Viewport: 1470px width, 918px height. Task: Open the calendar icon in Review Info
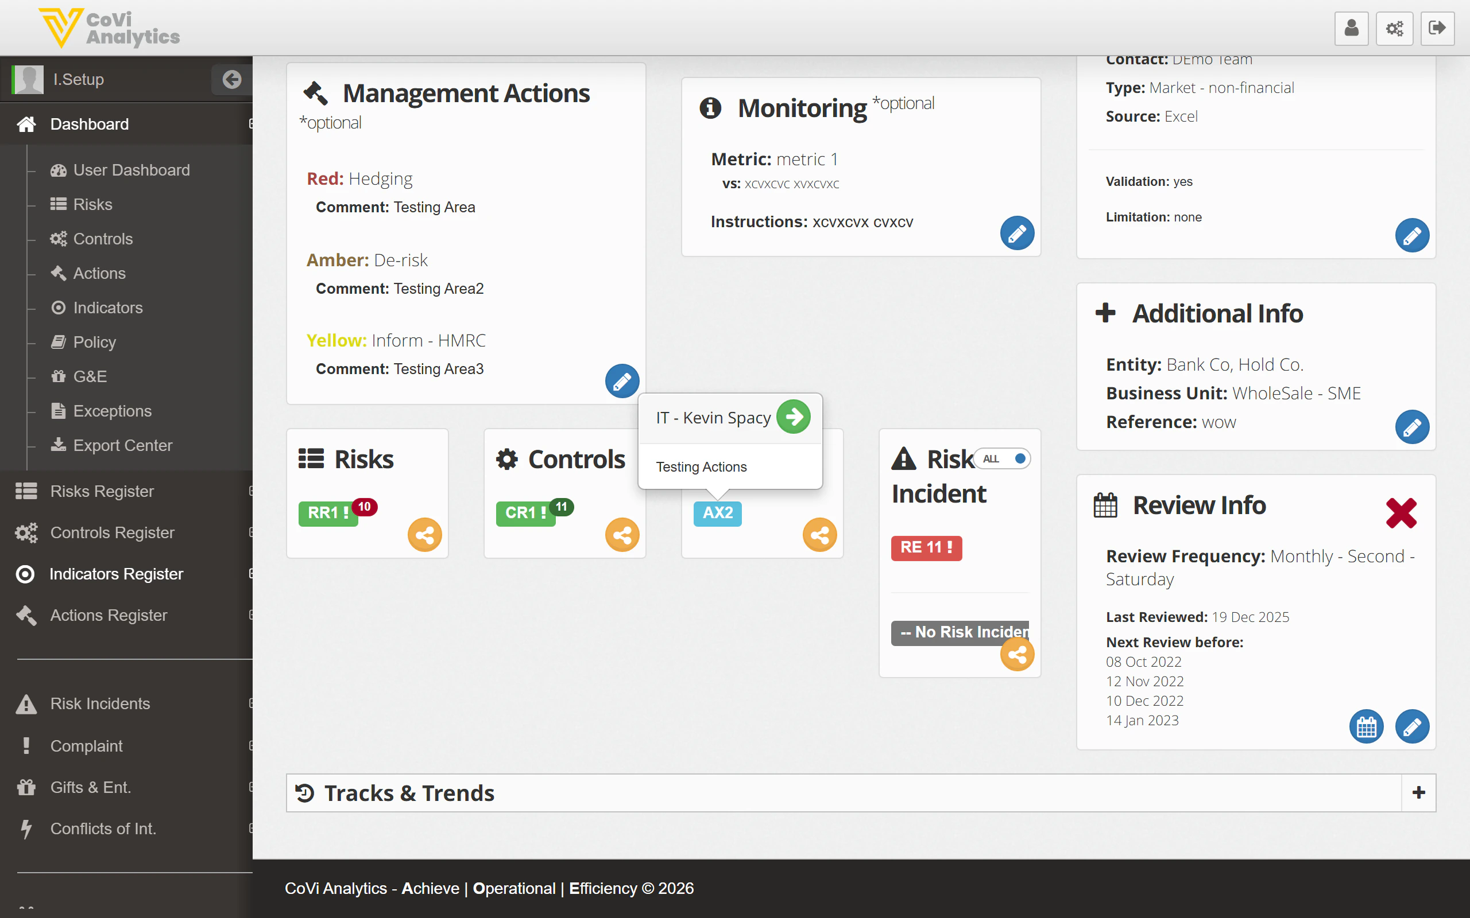1366,726
